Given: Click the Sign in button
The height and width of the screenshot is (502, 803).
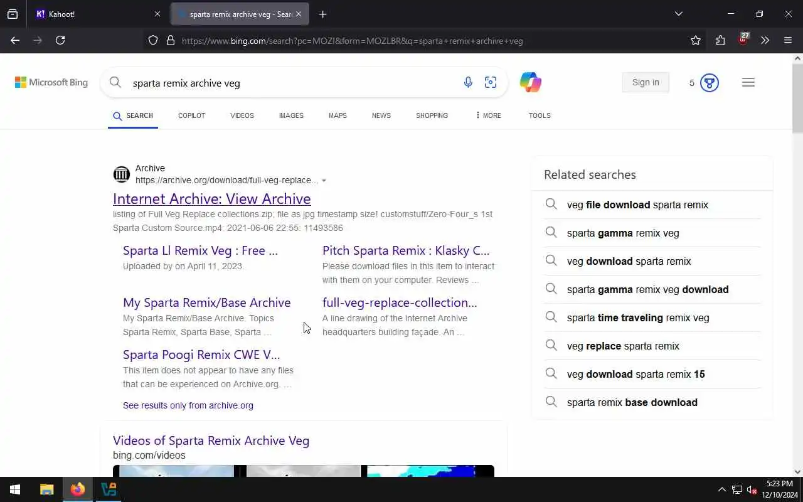Looking at the screenshot, I should [x=646, y=82].
